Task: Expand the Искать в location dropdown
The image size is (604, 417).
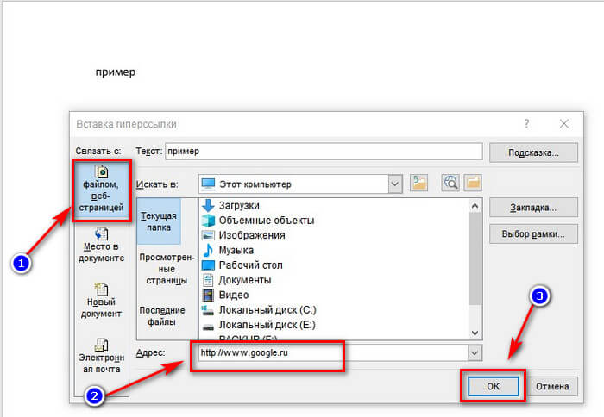Action: click(x=395, y=184)
